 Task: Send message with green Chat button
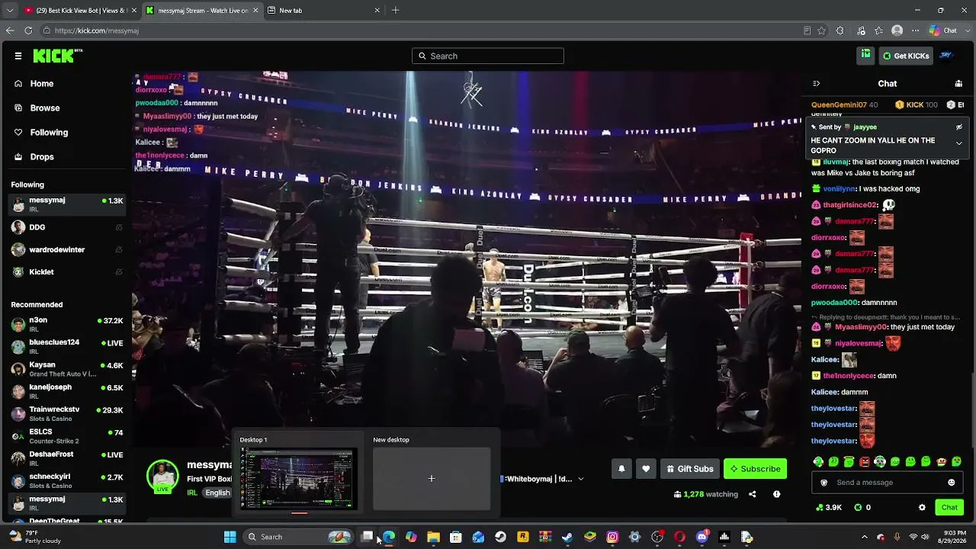[949, 507]
